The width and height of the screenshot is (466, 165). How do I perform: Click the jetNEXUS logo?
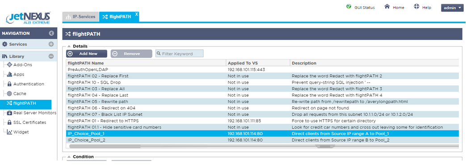click(28, 17)
